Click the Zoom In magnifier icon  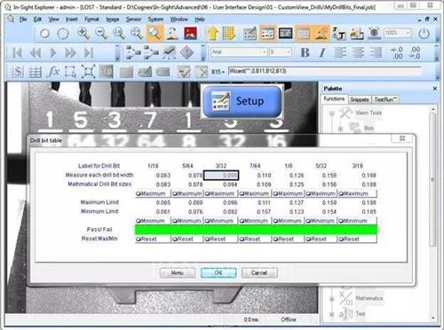(83, 33)
